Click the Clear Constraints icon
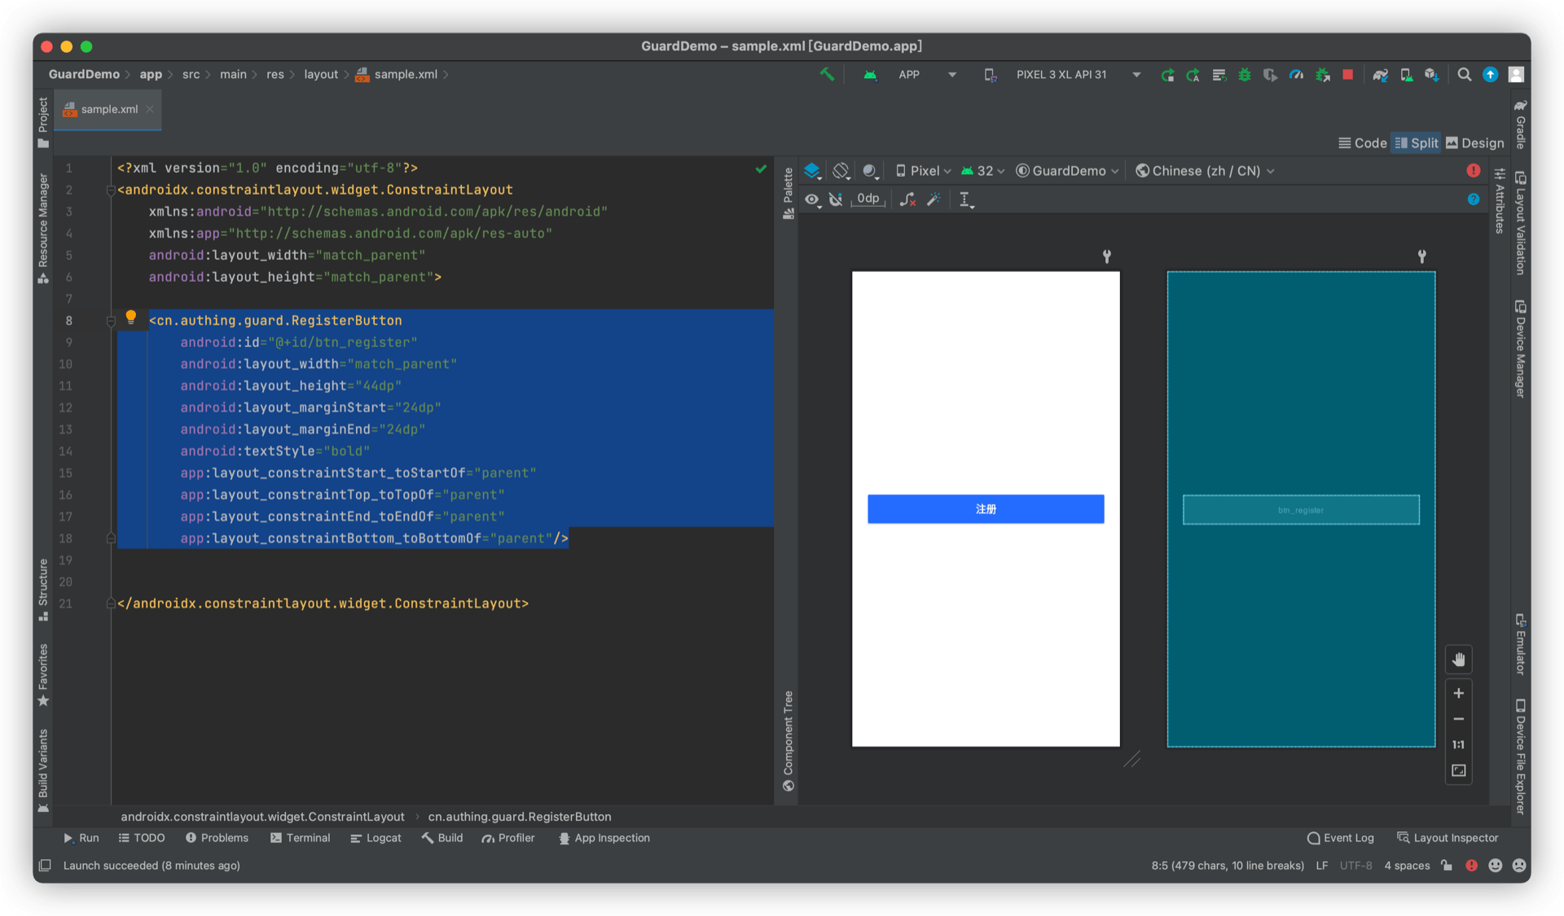Image resolution: width=1564 pixels, height=916 pixels. click(907, 199)
